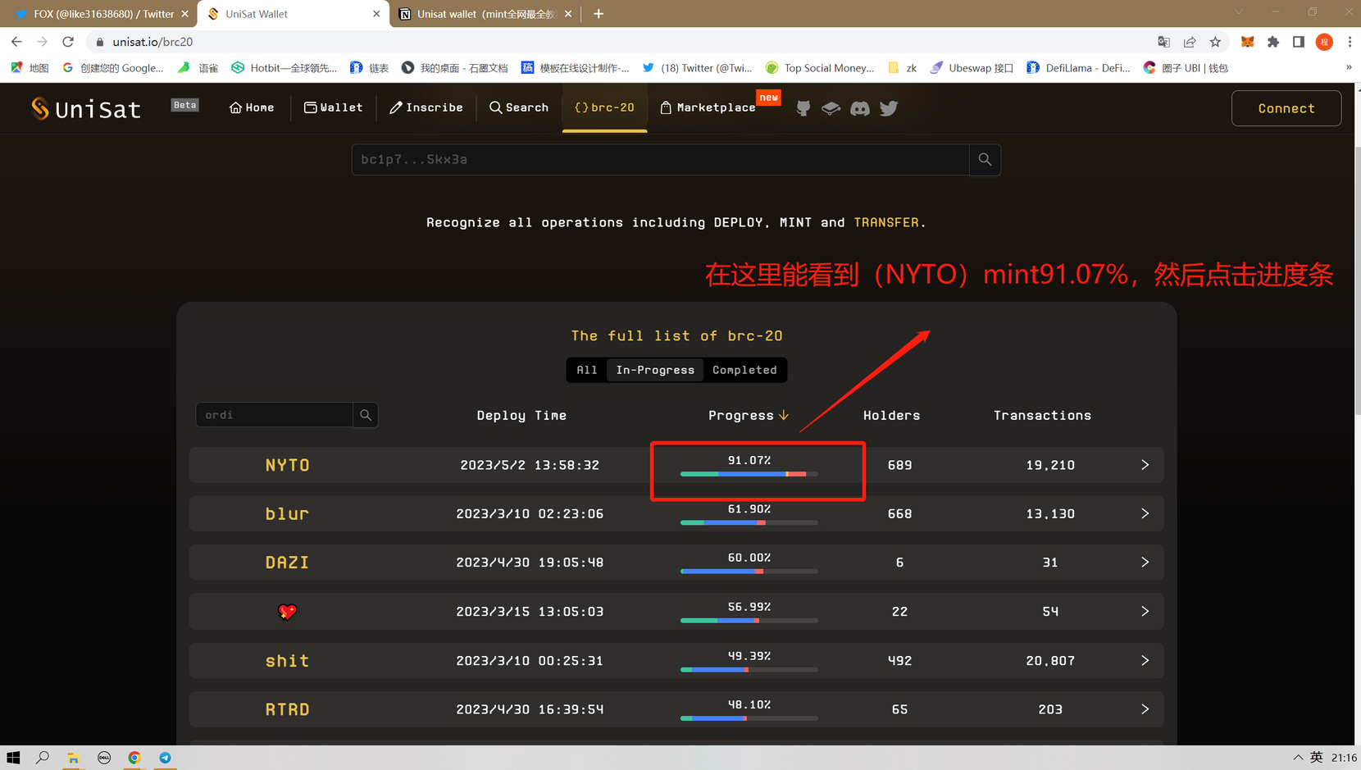
Task: Open the GitHub icon link
Action: (803, 108)
